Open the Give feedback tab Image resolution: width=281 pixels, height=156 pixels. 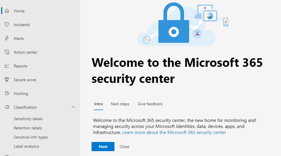click(150, 104)
